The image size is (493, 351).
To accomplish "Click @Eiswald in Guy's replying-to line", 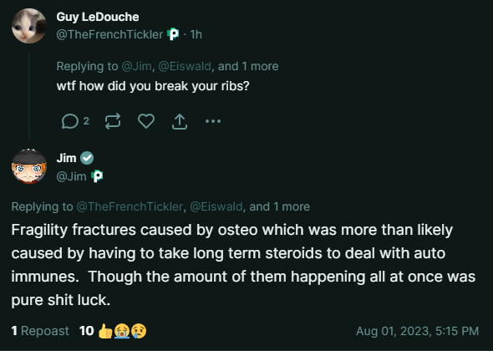I will click(x=185, y=66).
